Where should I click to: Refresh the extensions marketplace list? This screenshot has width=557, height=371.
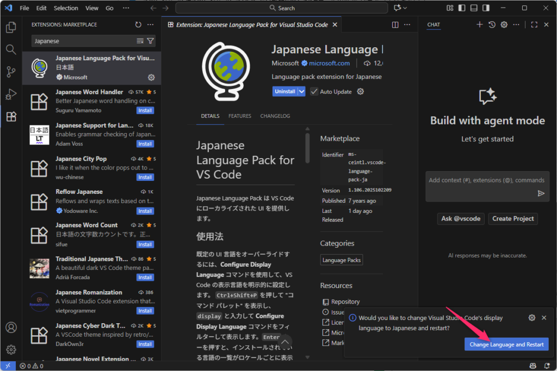138,24
